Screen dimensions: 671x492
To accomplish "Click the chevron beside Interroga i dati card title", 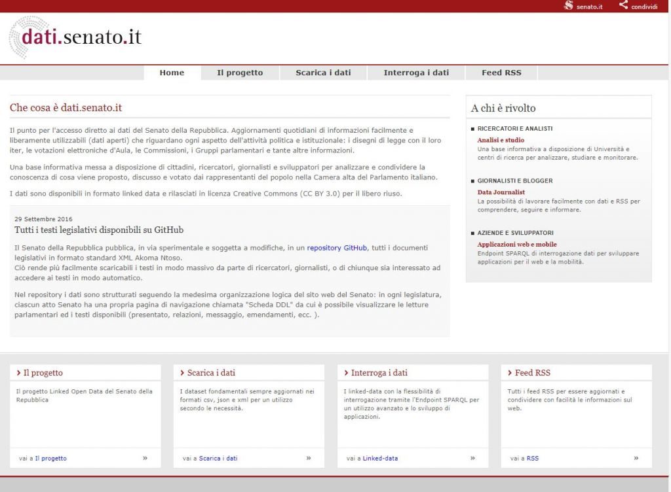I will [346, 373].
